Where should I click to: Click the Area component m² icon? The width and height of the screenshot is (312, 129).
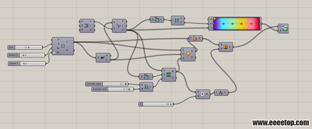coord(103,58)
